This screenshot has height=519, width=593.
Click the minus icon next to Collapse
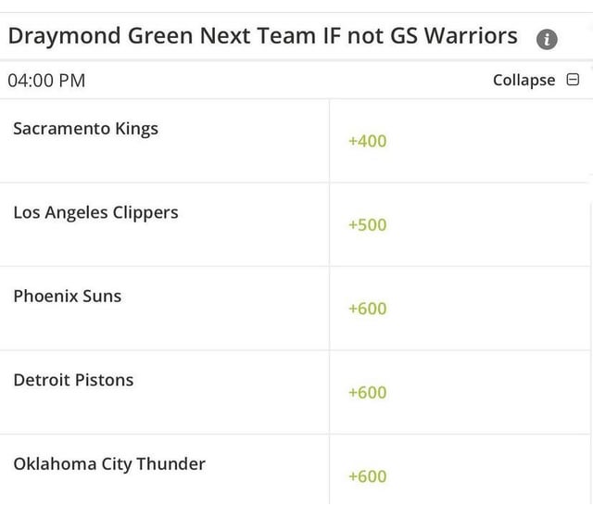[573, 80]
